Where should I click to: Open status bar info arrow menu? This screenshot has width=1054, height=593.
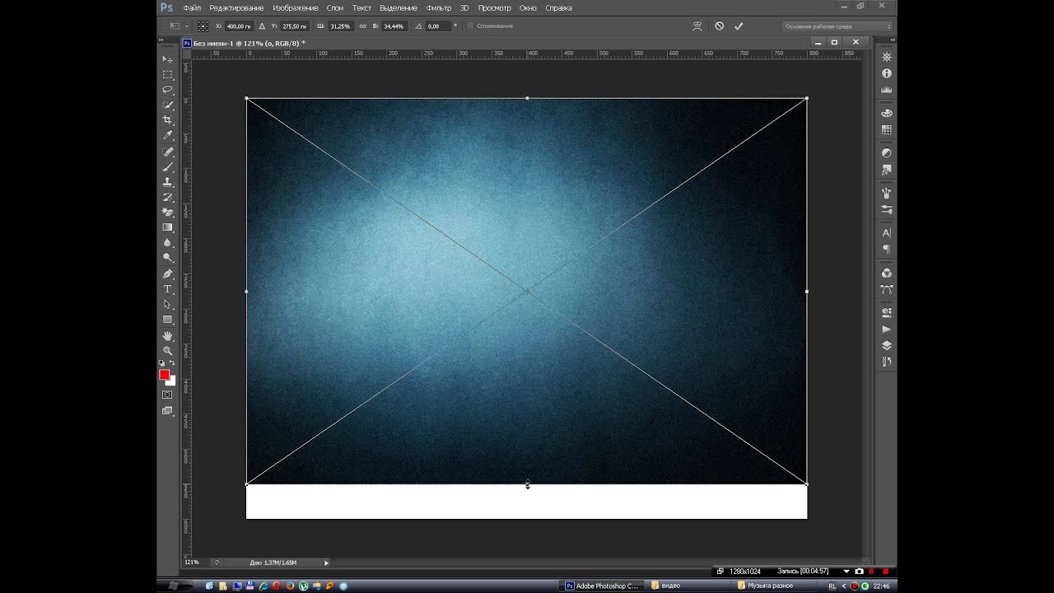point(326,563)
